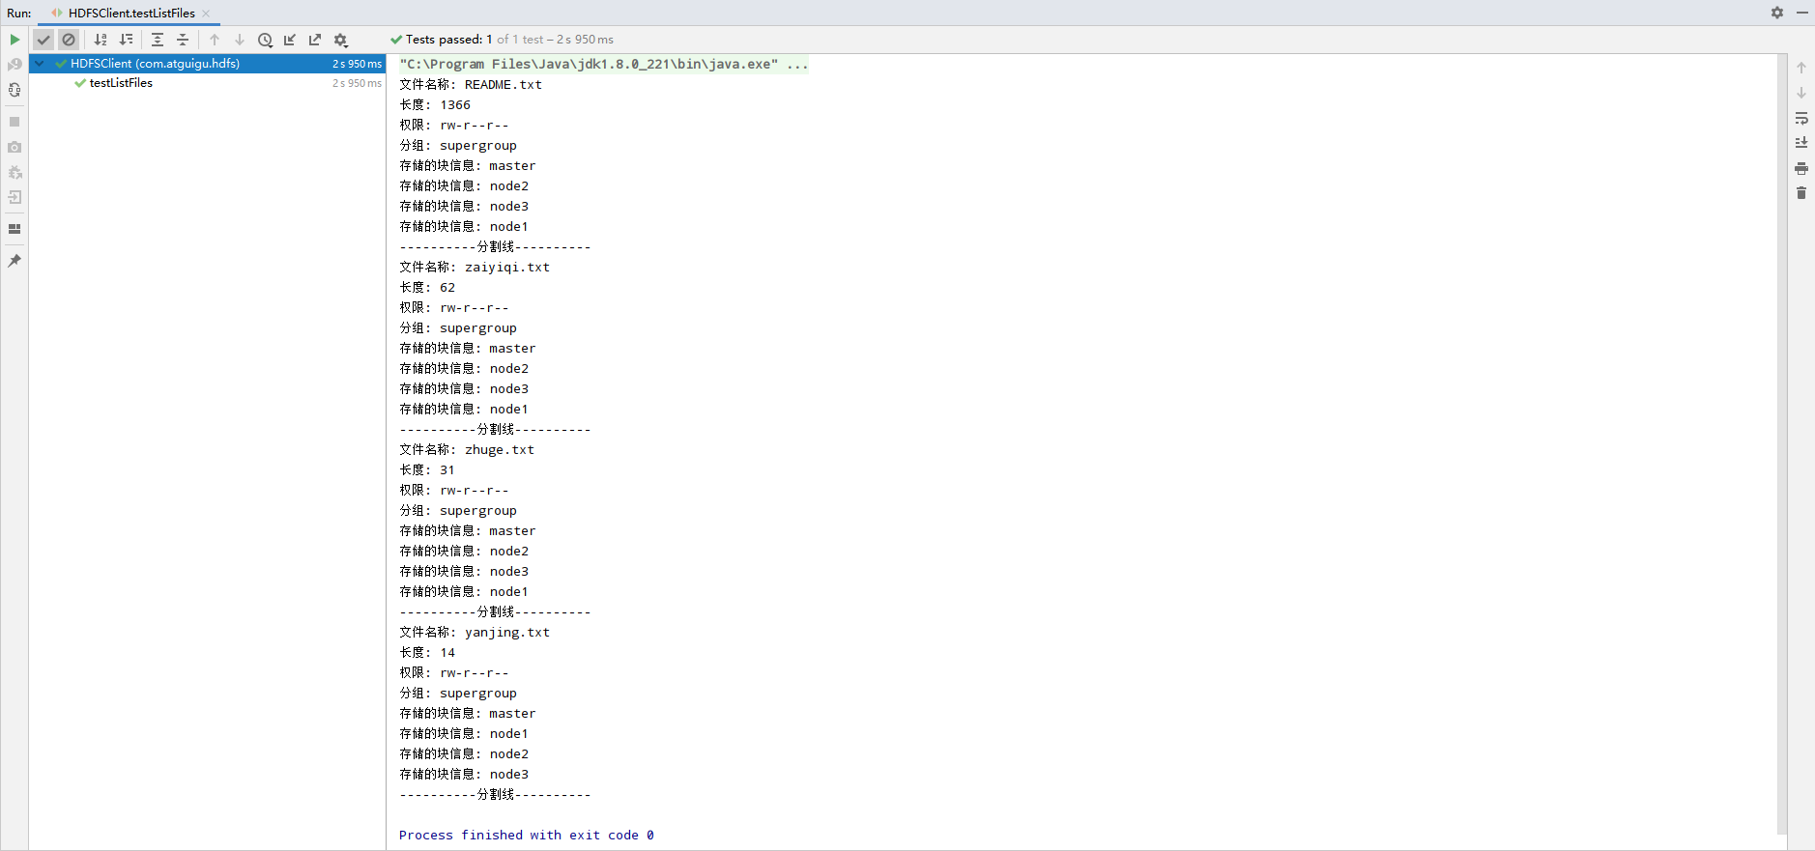Click the HDFSClient row duration '2 s 950 ms'
Image resolution: width=1815 pixels, height=851 pixels.
coord(357,64)
